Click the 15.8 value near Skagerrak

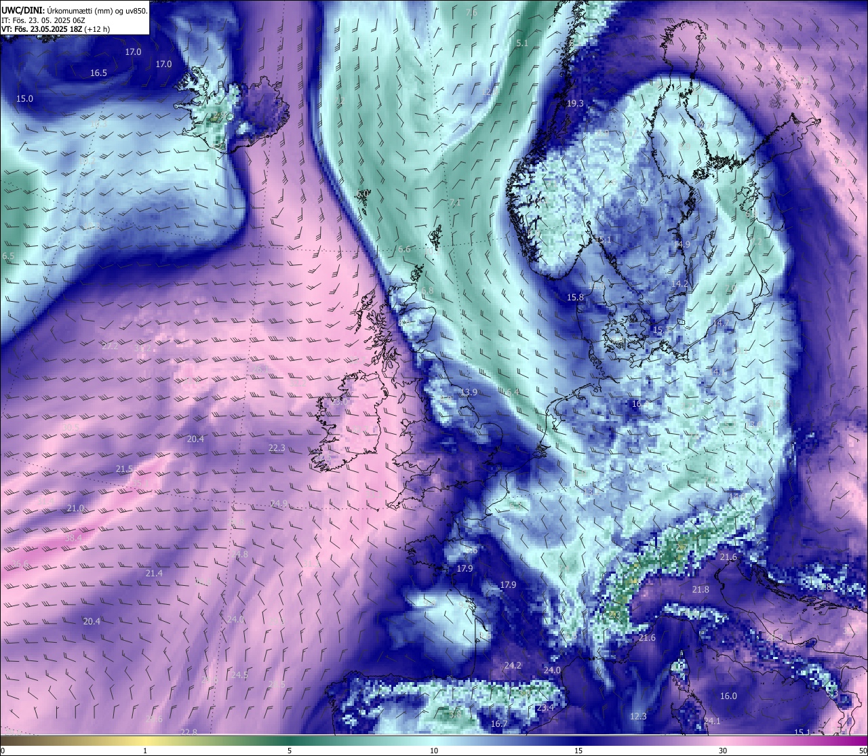coord(575,298)
